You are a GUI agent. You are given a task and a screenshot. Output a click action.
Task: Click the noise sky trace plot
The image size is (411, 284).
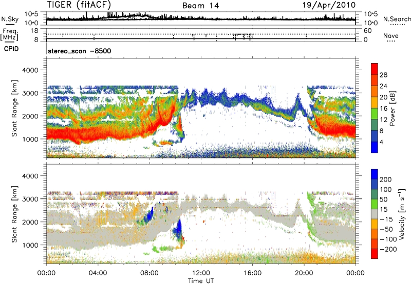[x=201, y=18]
